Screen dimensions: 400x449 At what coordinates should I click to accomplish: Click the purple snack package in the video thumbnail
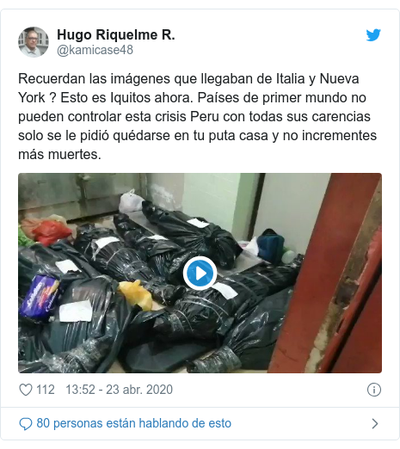pos(40,298)
